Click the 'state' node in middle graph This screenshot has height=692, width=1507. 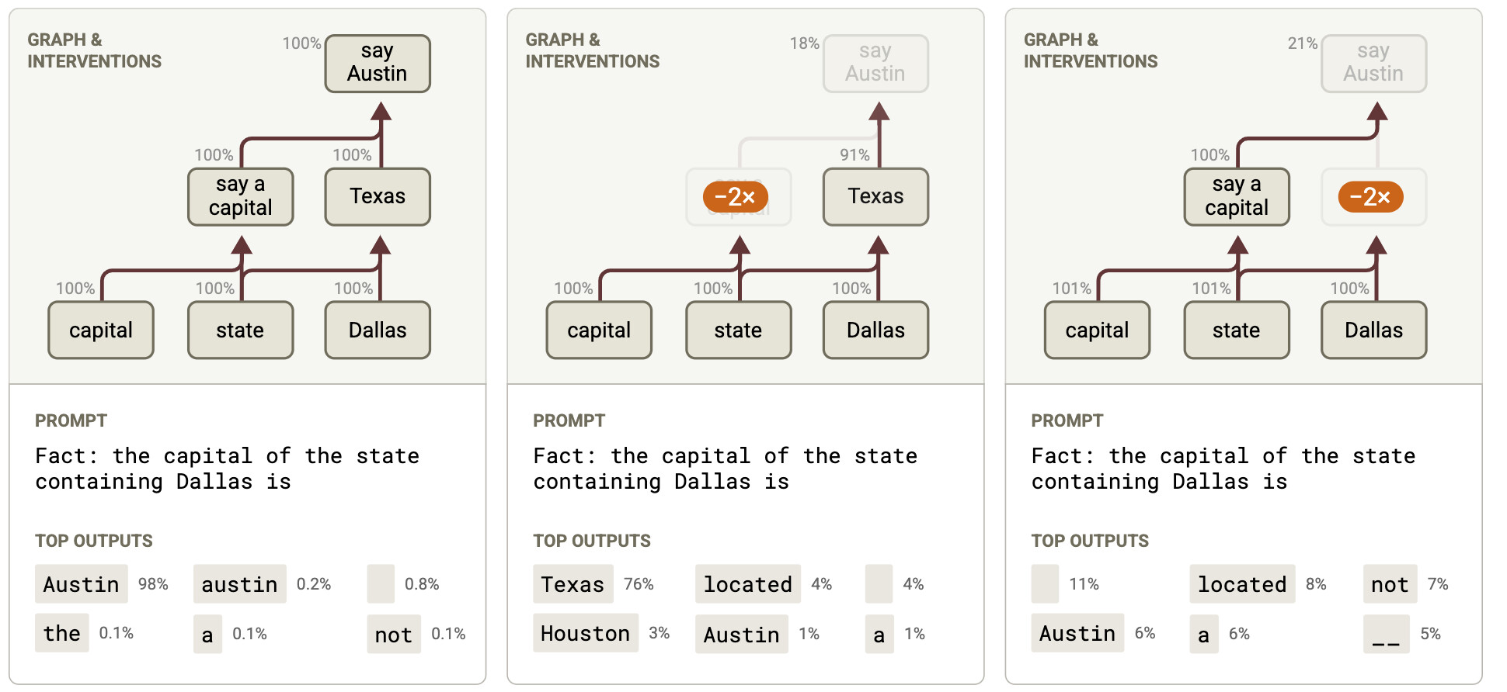pos(739,330)
